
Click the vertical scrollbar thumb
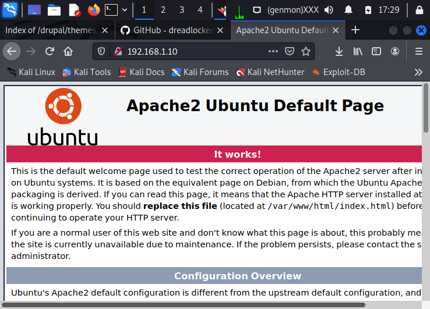pyautogui.click(x=426, y=108)
